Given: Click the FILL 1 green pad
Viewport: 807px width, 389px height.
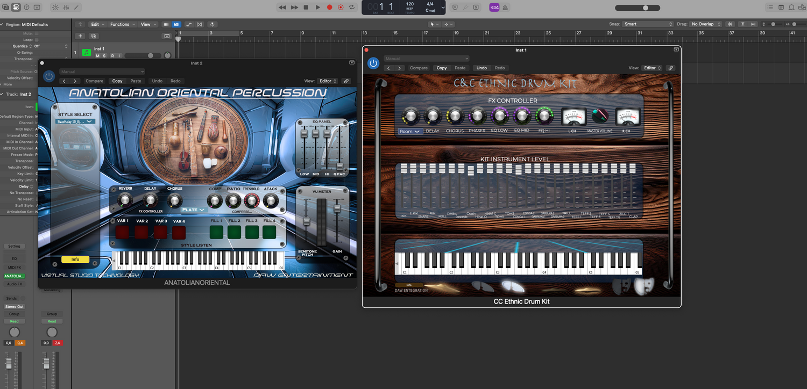Looking at the screenshot, I should (x=216, y=232).
